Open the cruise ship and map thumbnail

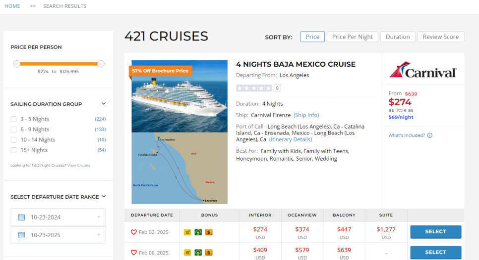pos(180,132)
